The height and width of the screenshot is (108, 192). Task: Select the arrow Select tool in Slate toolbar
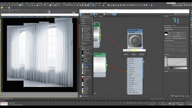(81, 14)
